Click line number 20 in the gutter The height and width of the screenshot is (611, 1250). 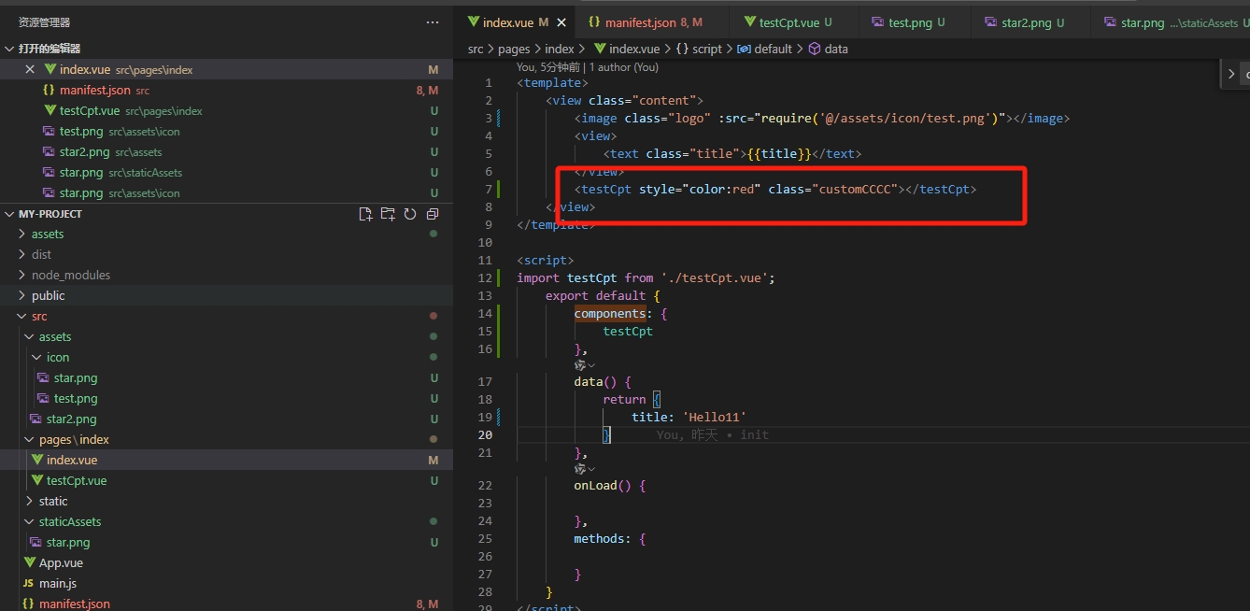(x=485, y=435)
